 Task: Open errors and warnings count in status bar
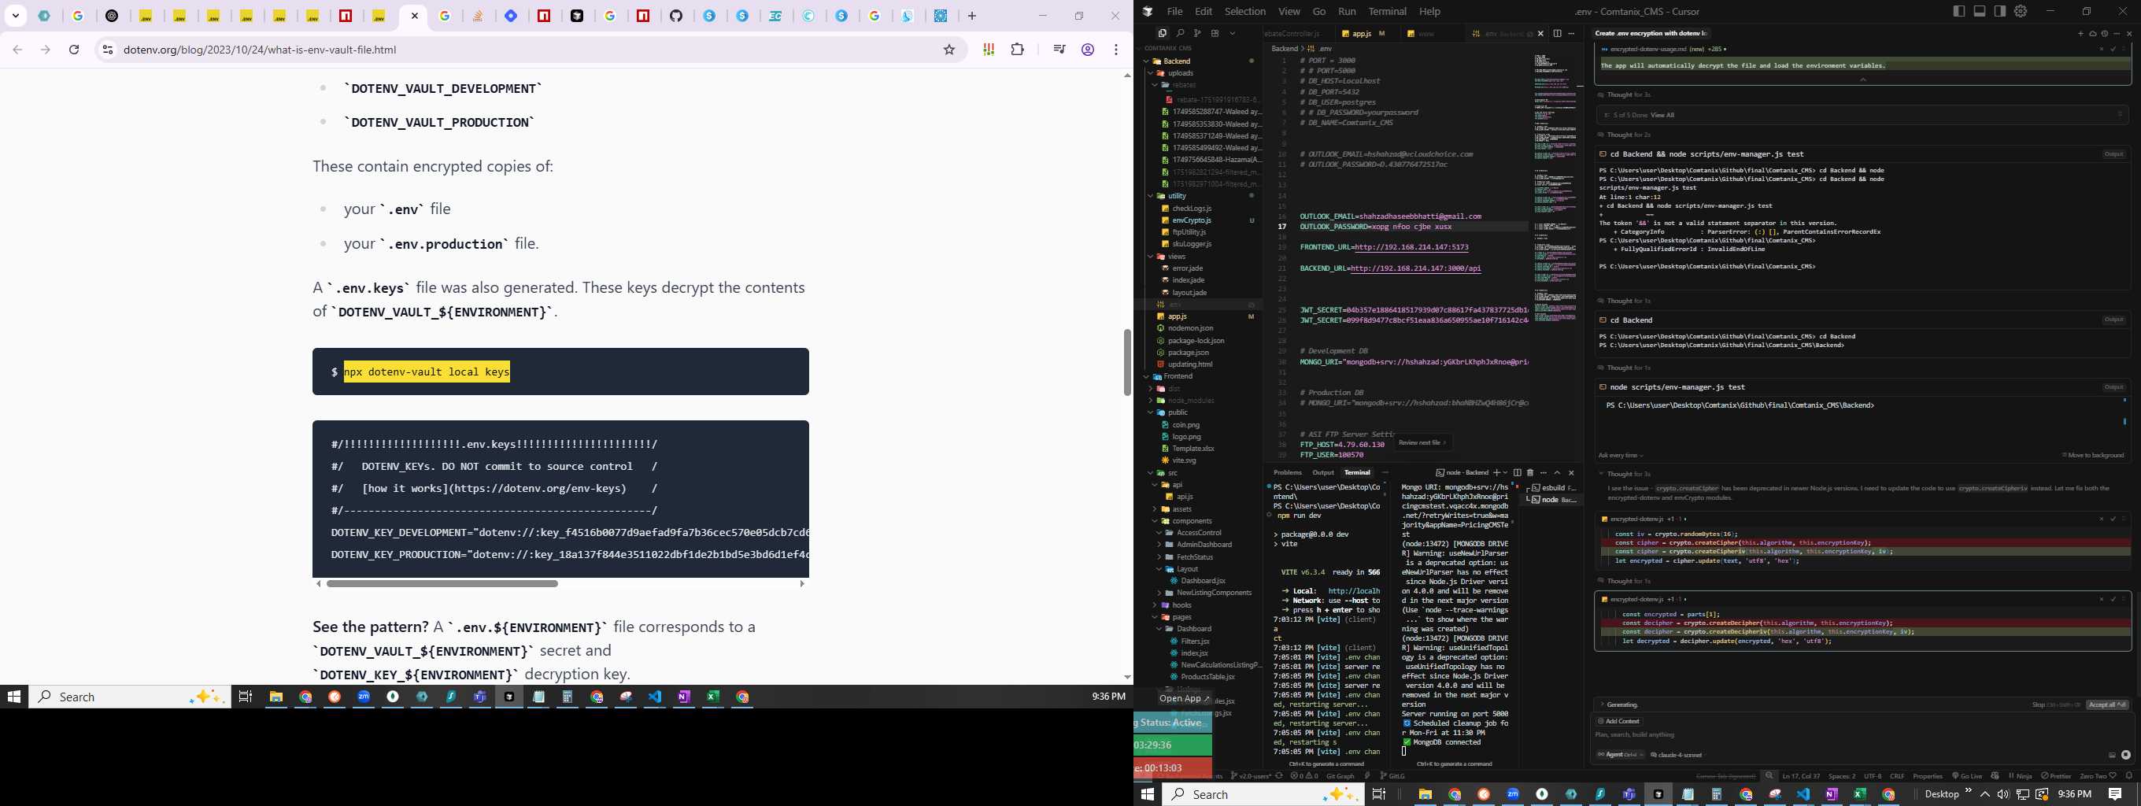pyautogui.click(x=1304, y=776)
